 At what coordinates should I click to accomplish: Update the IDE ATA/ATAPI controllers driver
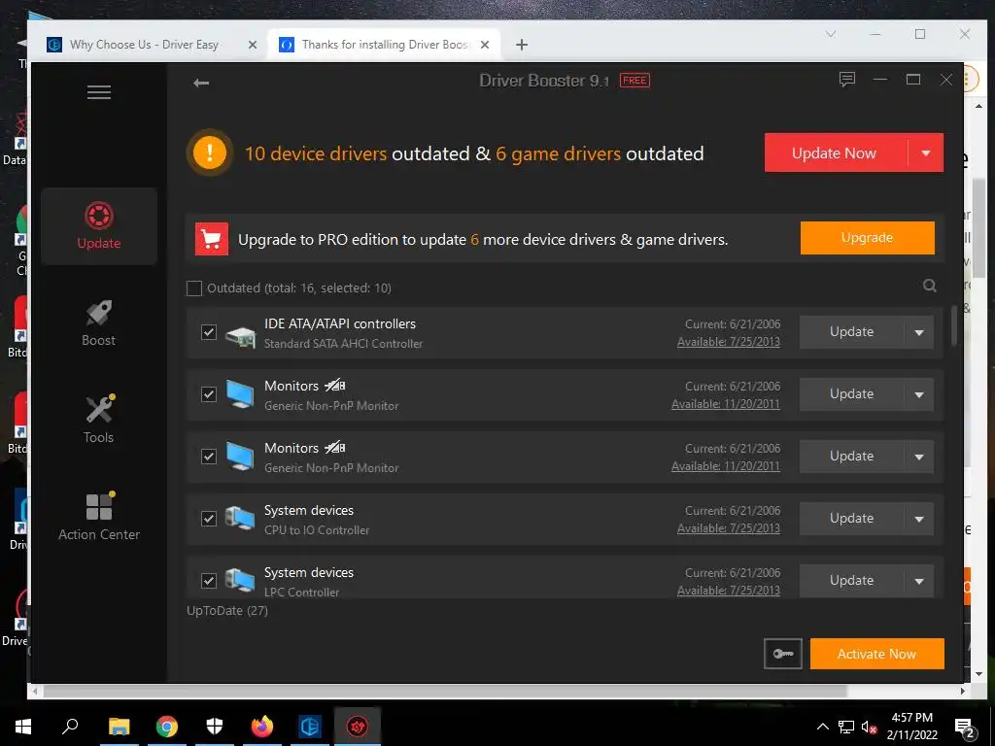click(851, 332)
